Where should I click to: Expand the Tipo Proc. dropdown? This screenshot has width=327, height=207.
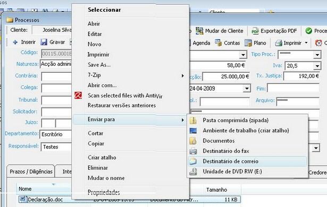click(x=317, y=55)
